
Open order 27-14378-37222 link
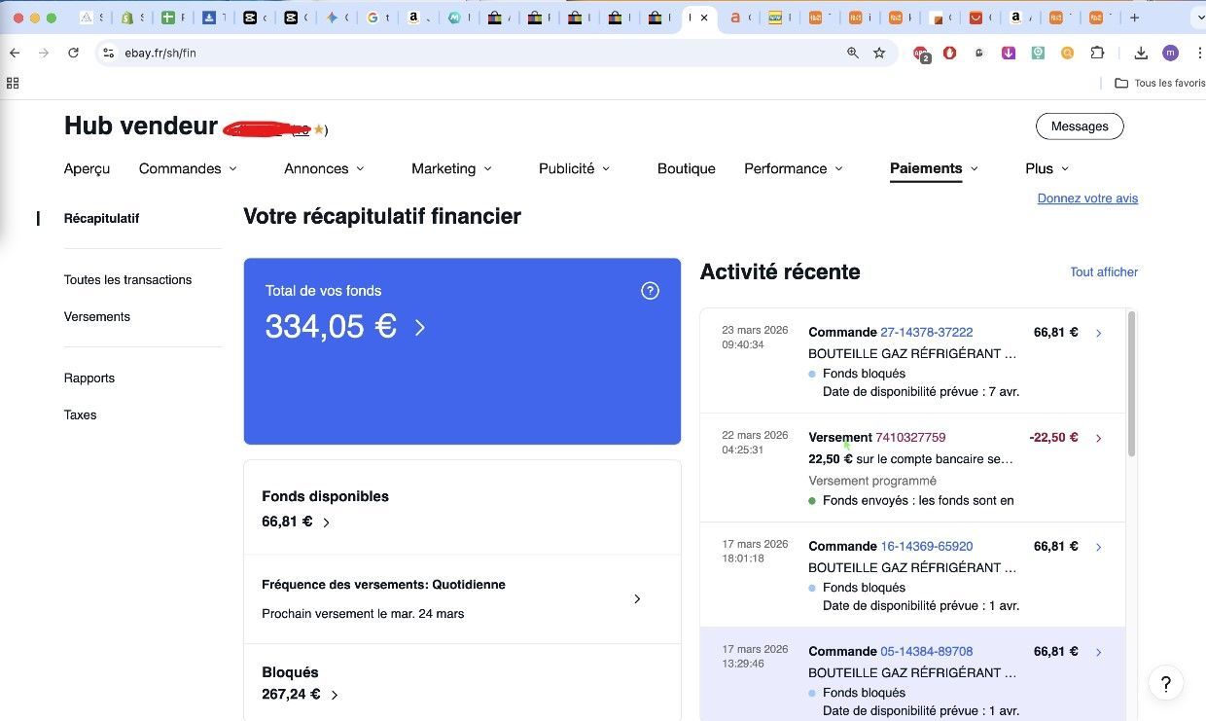point(926,332)
